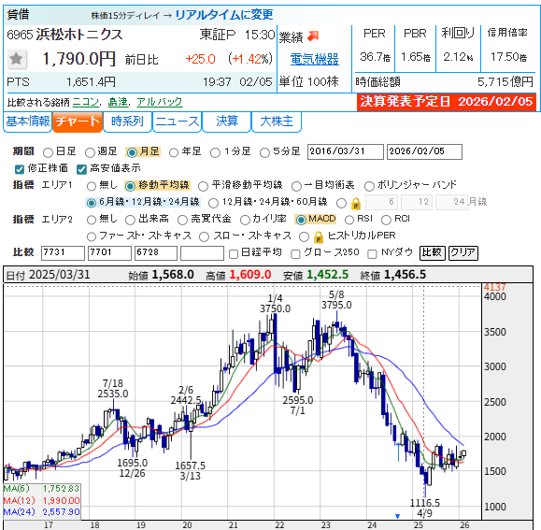Image resolution: width=541 pixels, height=530 pixels.
Task: Select 無し for エリア2 indicator
Action: pos(92,220)
